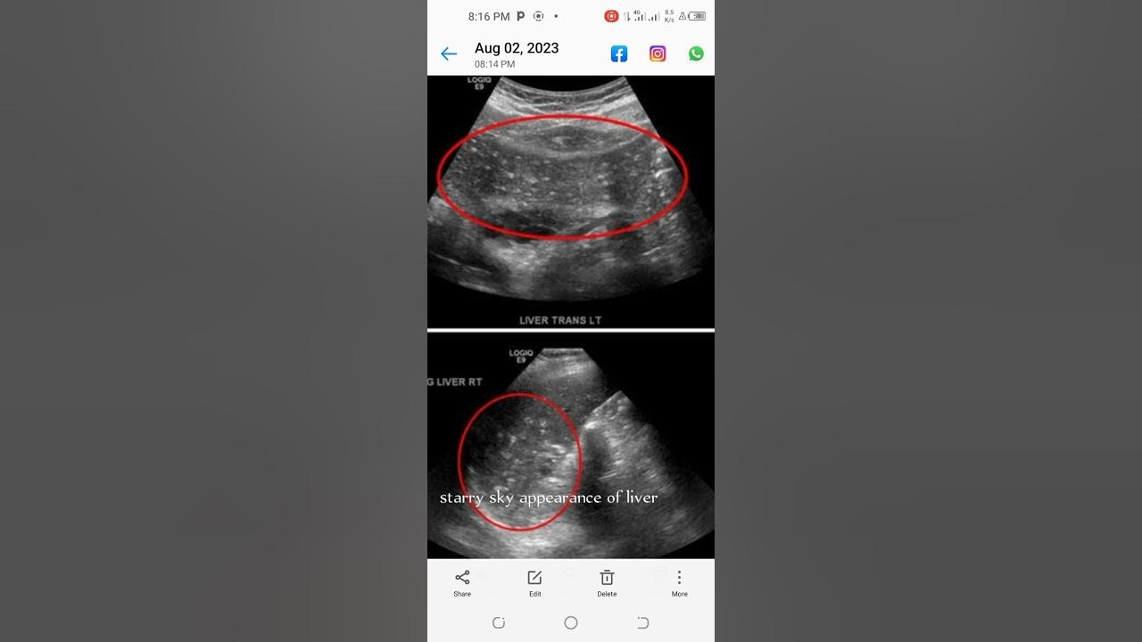The width and height of the screenshot is (1142, 642).
Task: Tap the starry sky appearance caption
Action: click(549, 498)
